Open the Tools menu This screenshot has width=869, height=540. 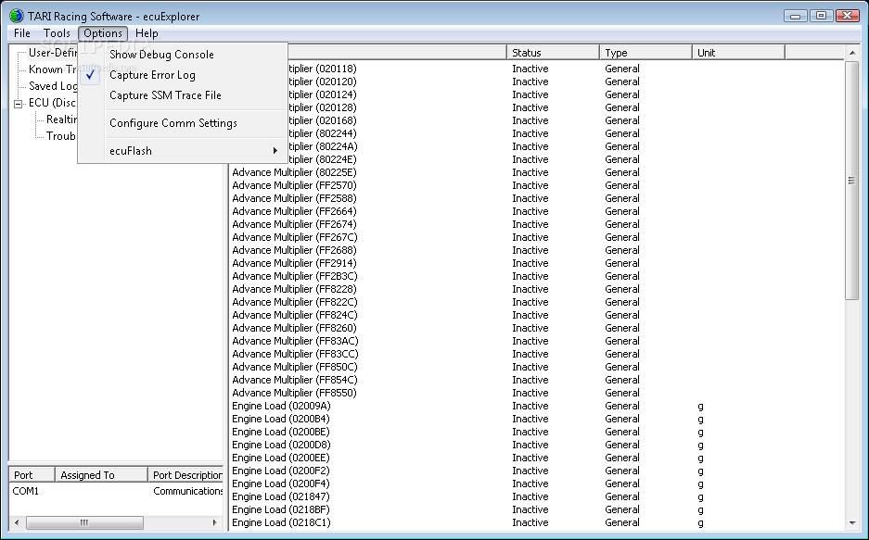57,33
